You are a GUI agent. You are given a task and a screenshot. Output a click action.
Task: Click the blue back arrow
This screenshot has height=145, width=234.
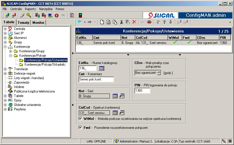[80, 22]
